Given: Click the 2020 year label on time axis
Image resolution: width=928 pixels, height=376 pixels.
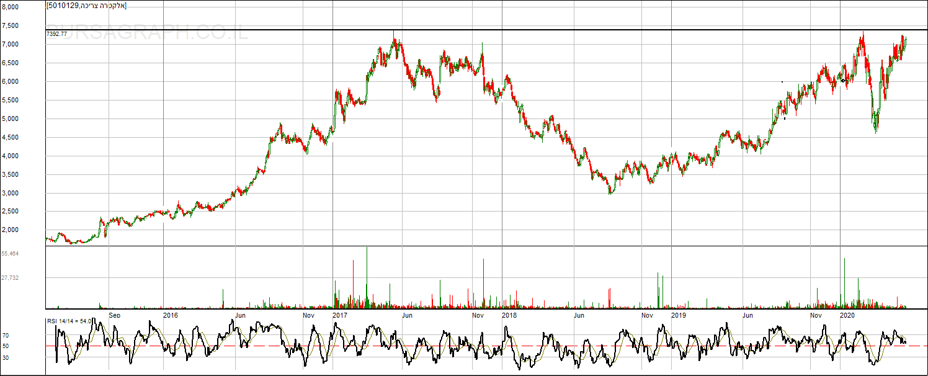Looking at the screenshot, I should point(847,315).
